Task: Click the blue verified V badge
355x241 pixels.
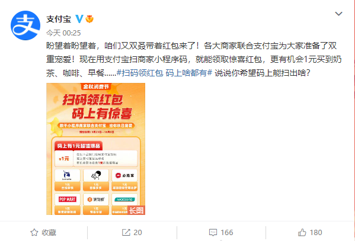Action: coord(79,19)
